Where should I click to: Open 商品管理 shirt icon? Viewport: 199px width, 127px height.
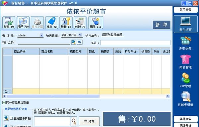coord(185,62)
